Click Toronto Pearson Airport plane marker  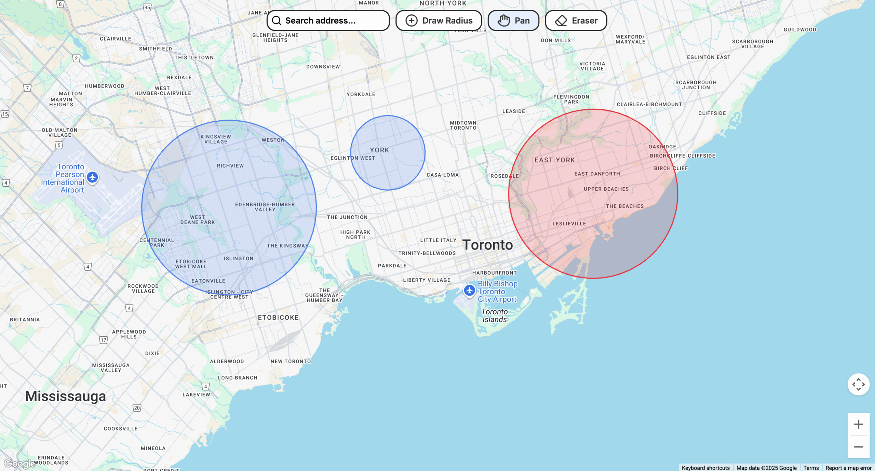click(92, 177)
